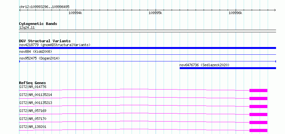Open the nsv6476736 (Sedlazeck2020) variant label
Screen dimensions: 285x134
pos(204,65)
